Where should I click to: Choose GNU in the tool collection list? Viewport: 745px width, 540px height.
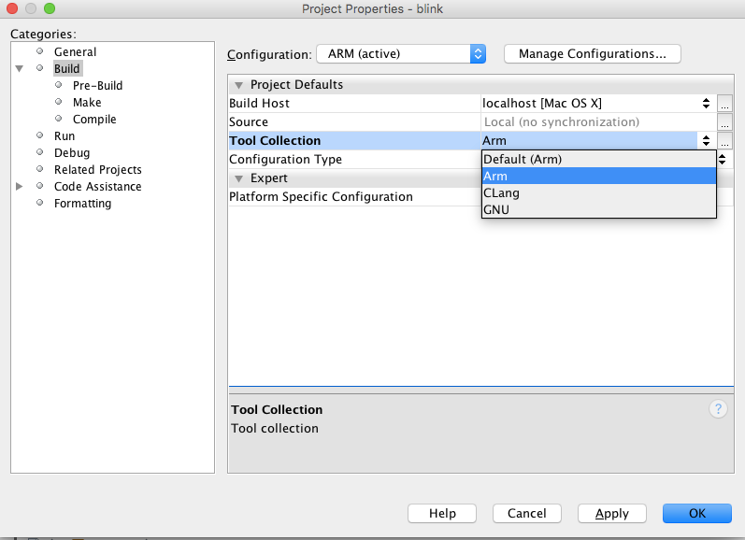[598, 209]
